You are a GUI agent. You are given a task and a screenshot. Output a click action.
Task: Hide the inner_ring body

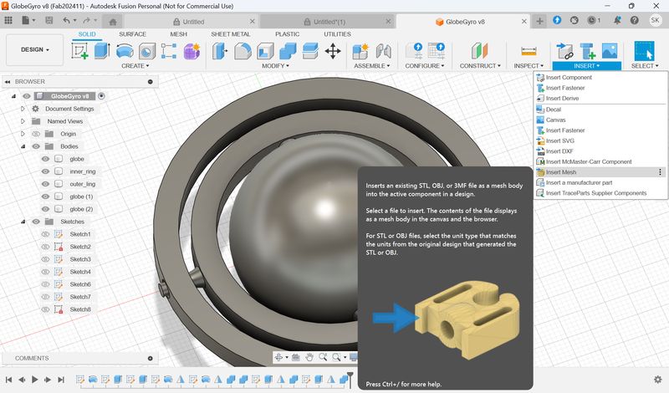(45, 171)
